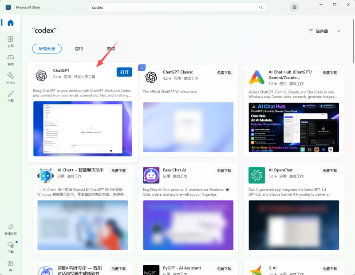
Task: Click the PyGPT app icon
Action: pos(151,270)
